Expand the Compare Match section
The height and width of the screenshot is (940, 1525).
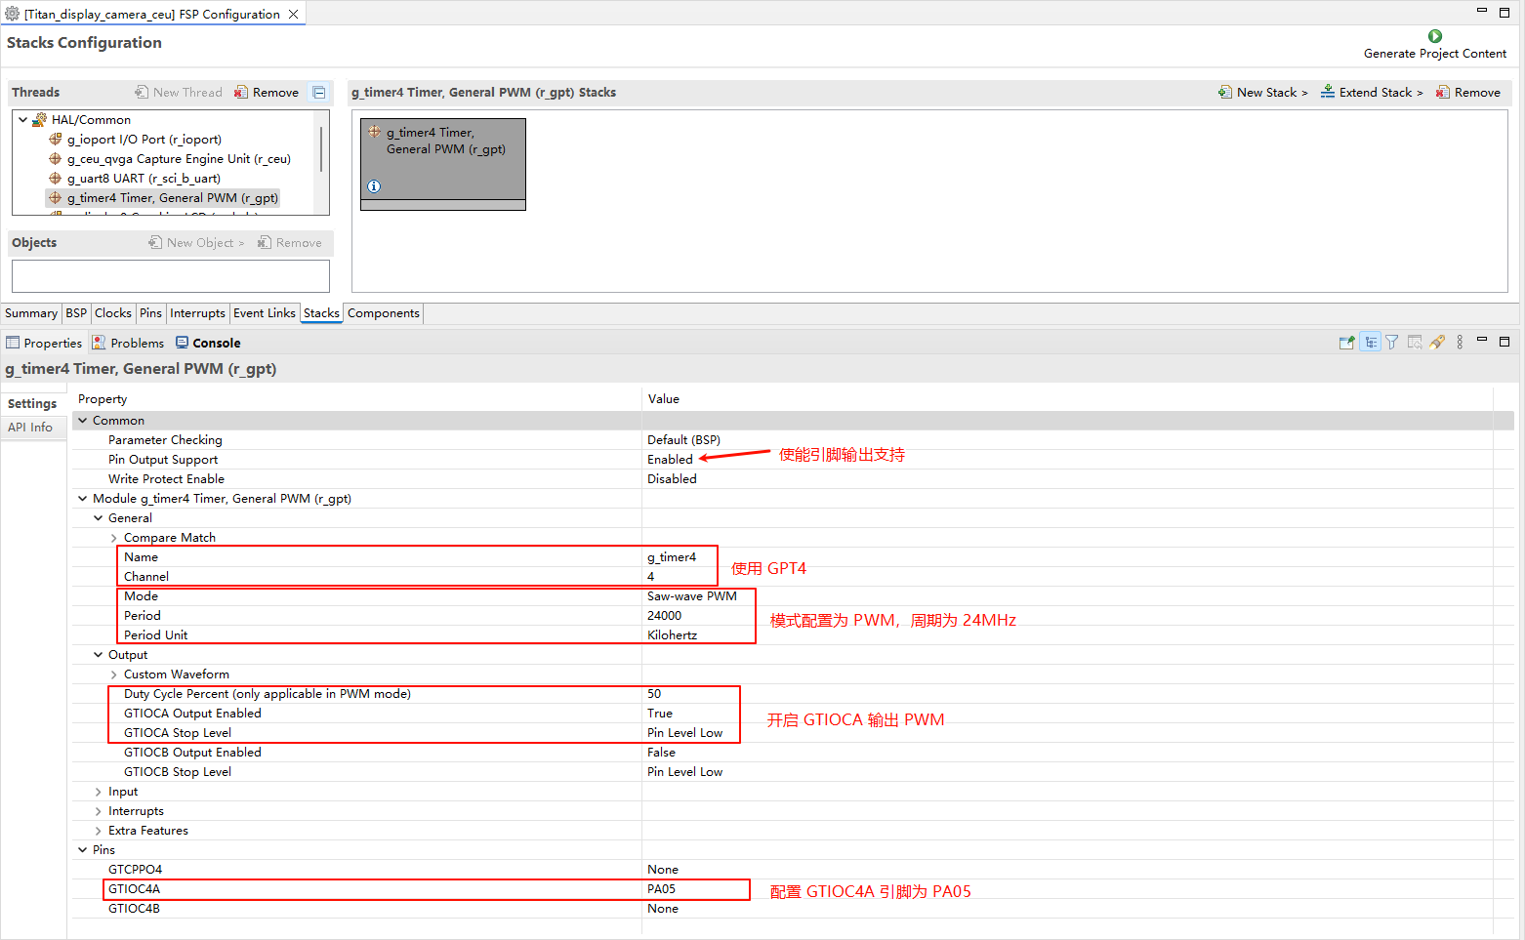pyautogui.click(x=114, y=538)
